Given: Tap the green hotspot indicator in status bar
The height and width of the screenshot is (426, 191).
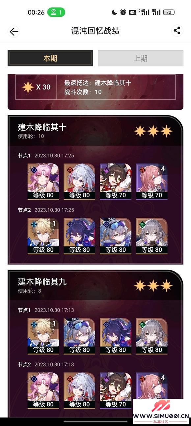Looking at the screenshot, I should coord(56,12).
